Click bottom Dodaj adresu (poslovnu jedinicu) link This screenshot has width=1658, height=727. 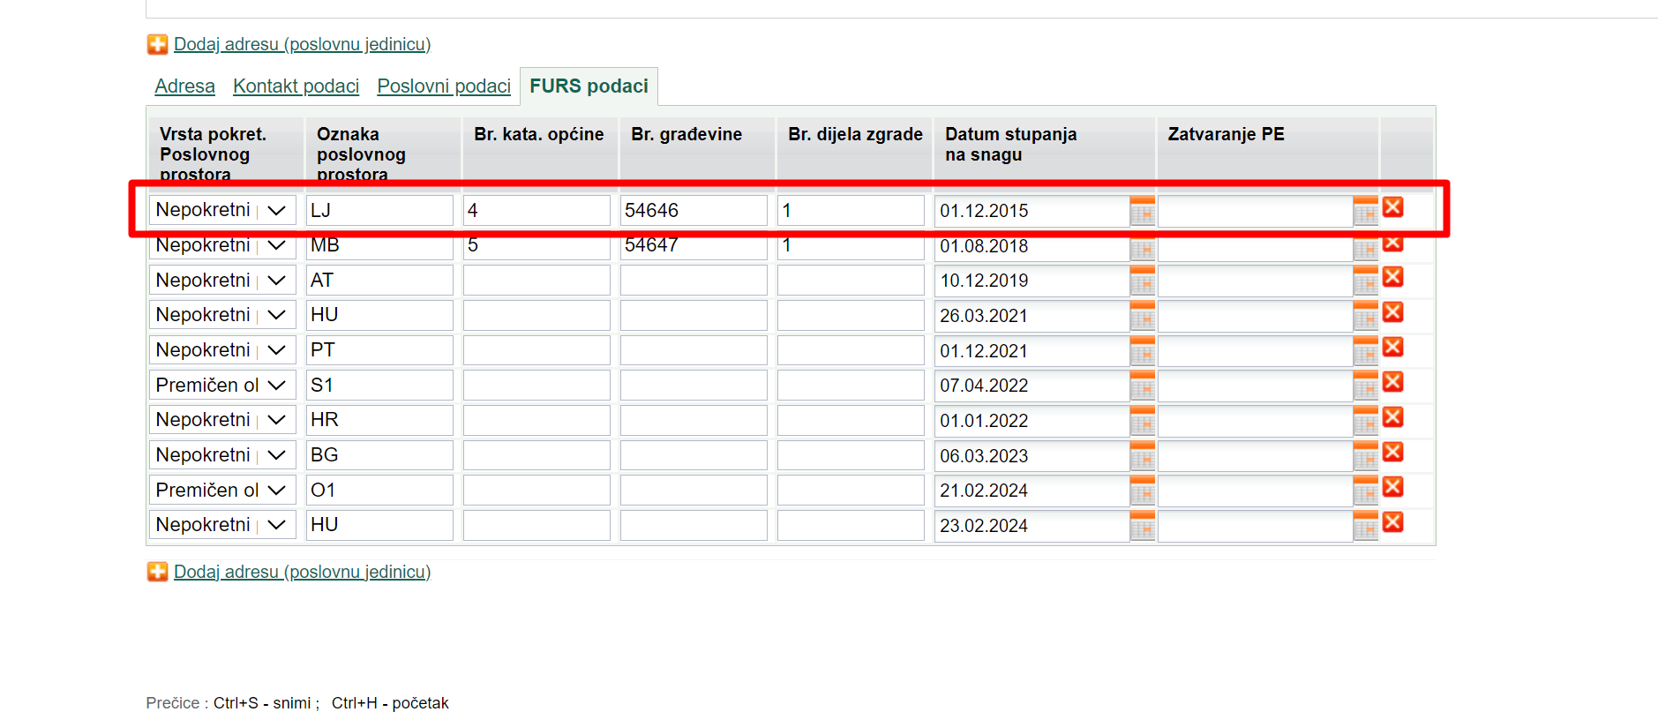[x=302, y=572]
